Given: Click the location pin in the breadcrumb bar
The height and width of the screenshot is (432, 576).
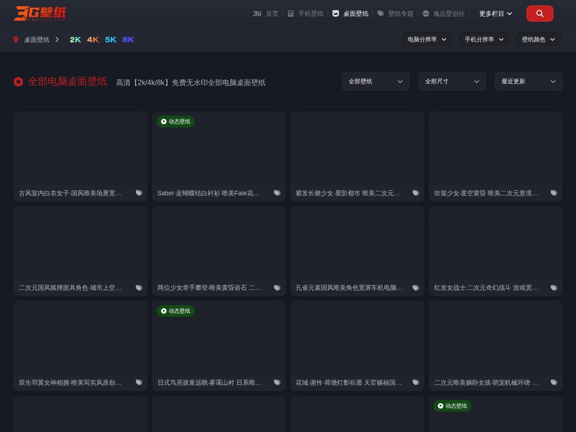Looking at the screenshot, I should [16, 40].
